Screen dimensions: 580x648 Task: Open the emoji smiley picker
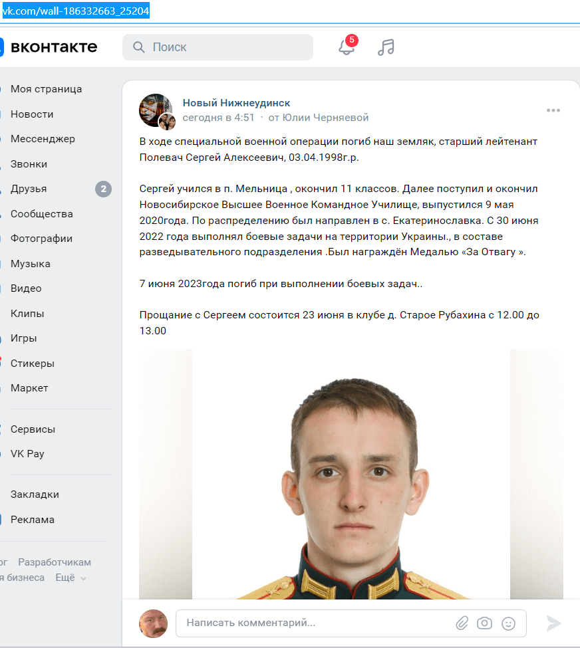[x=508, y=623]
